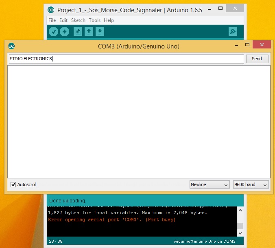Click the console scroll-down arrow in Arduino window
Image resolution: width=275 pixels, height=248 pixels.
tap(240, 233)
